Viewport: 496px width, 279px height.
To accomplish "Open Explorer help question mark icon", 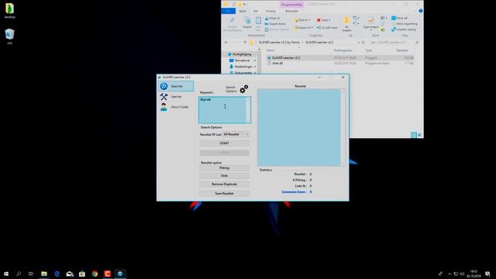I will click(x=420, y=11).
